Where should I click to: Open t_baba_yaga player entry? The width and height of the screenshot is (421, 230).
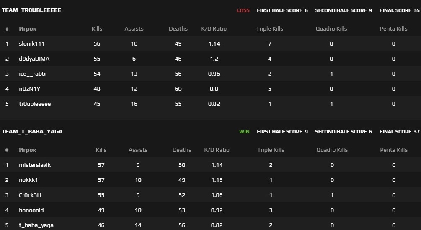[x=36, y=225]
